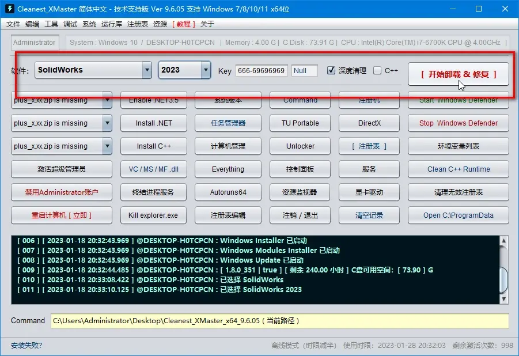This screenshot has width=519, height=356.
Task: Open the 服务 button
Action: 369,169
